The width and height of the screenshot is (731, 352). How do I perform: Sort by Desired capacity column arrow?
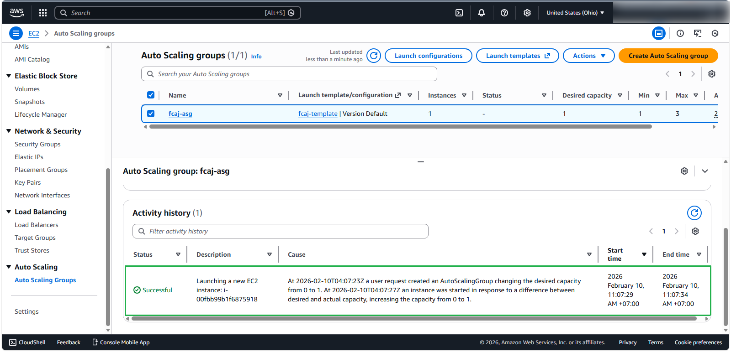[620, 95]
